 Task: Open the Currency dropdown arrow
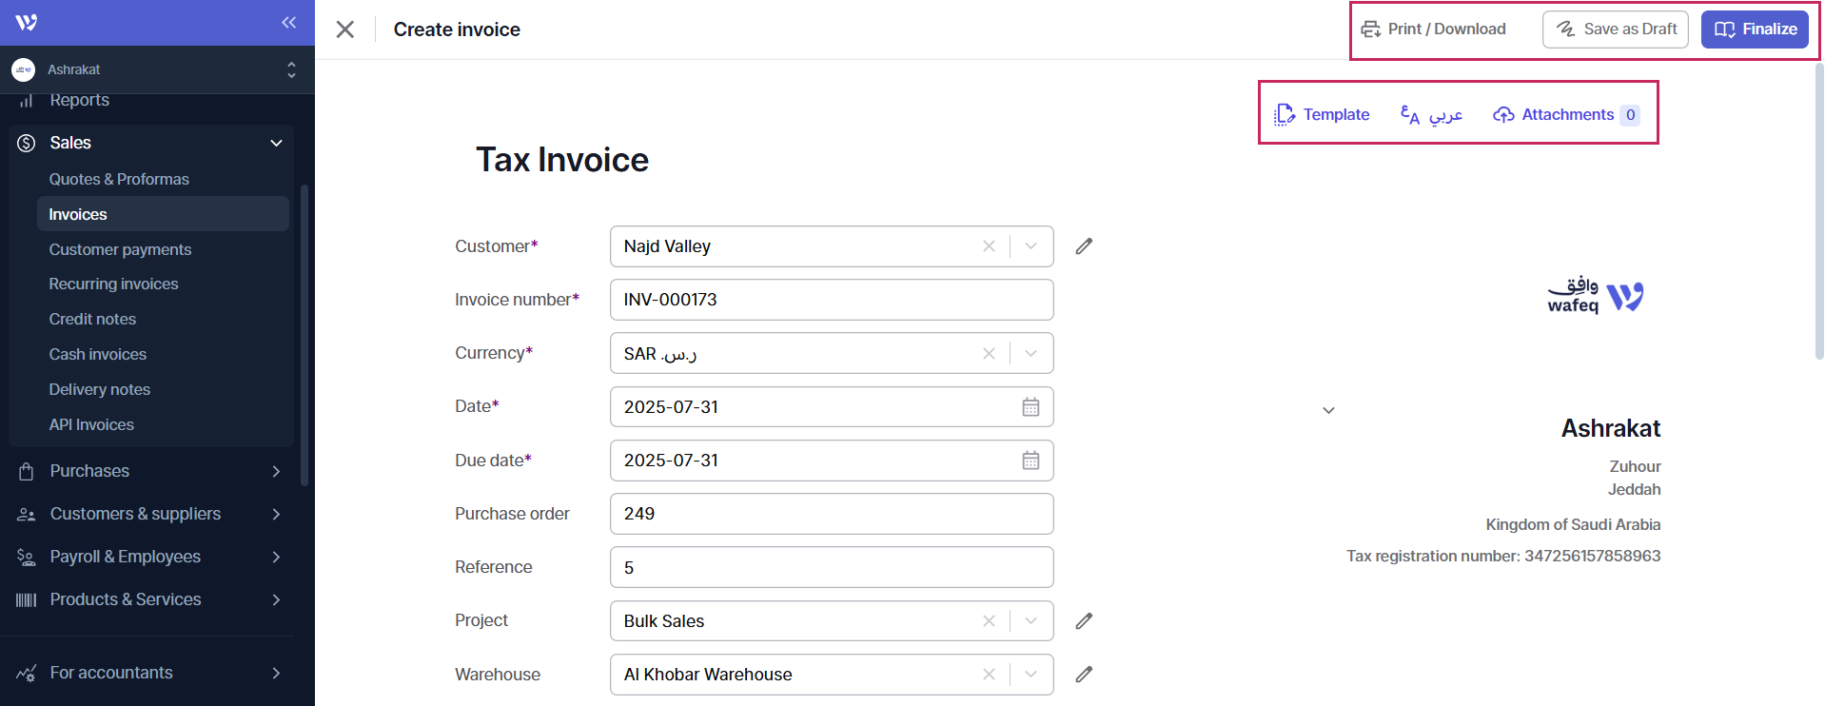[x=1030, y=354]
